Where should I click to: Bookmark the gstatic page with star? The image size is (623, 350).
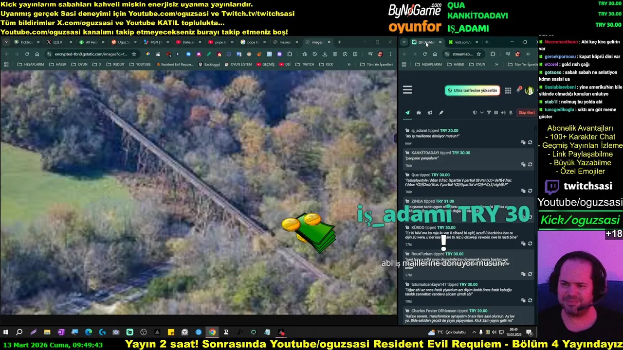(134, 54)
